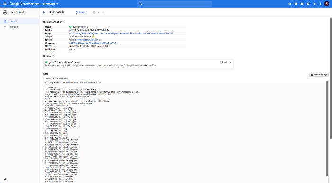Open the main navigation hamburger menu
Screen dimensions: 332x183
(5, 4)
